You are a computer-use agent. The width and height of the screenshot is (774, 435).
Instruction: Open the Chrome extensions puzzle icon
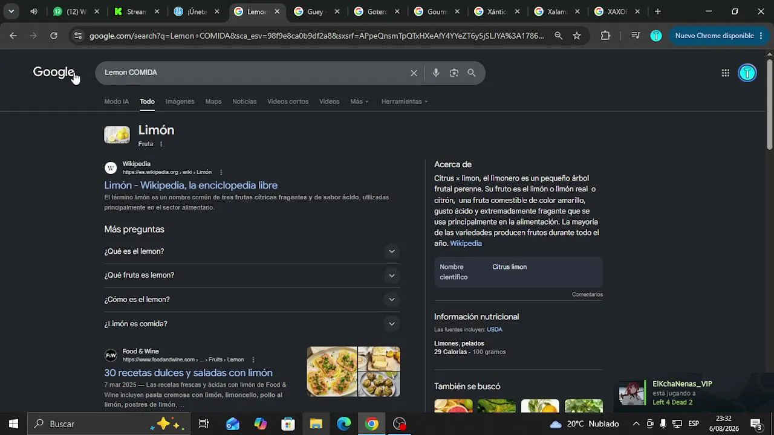605,36
